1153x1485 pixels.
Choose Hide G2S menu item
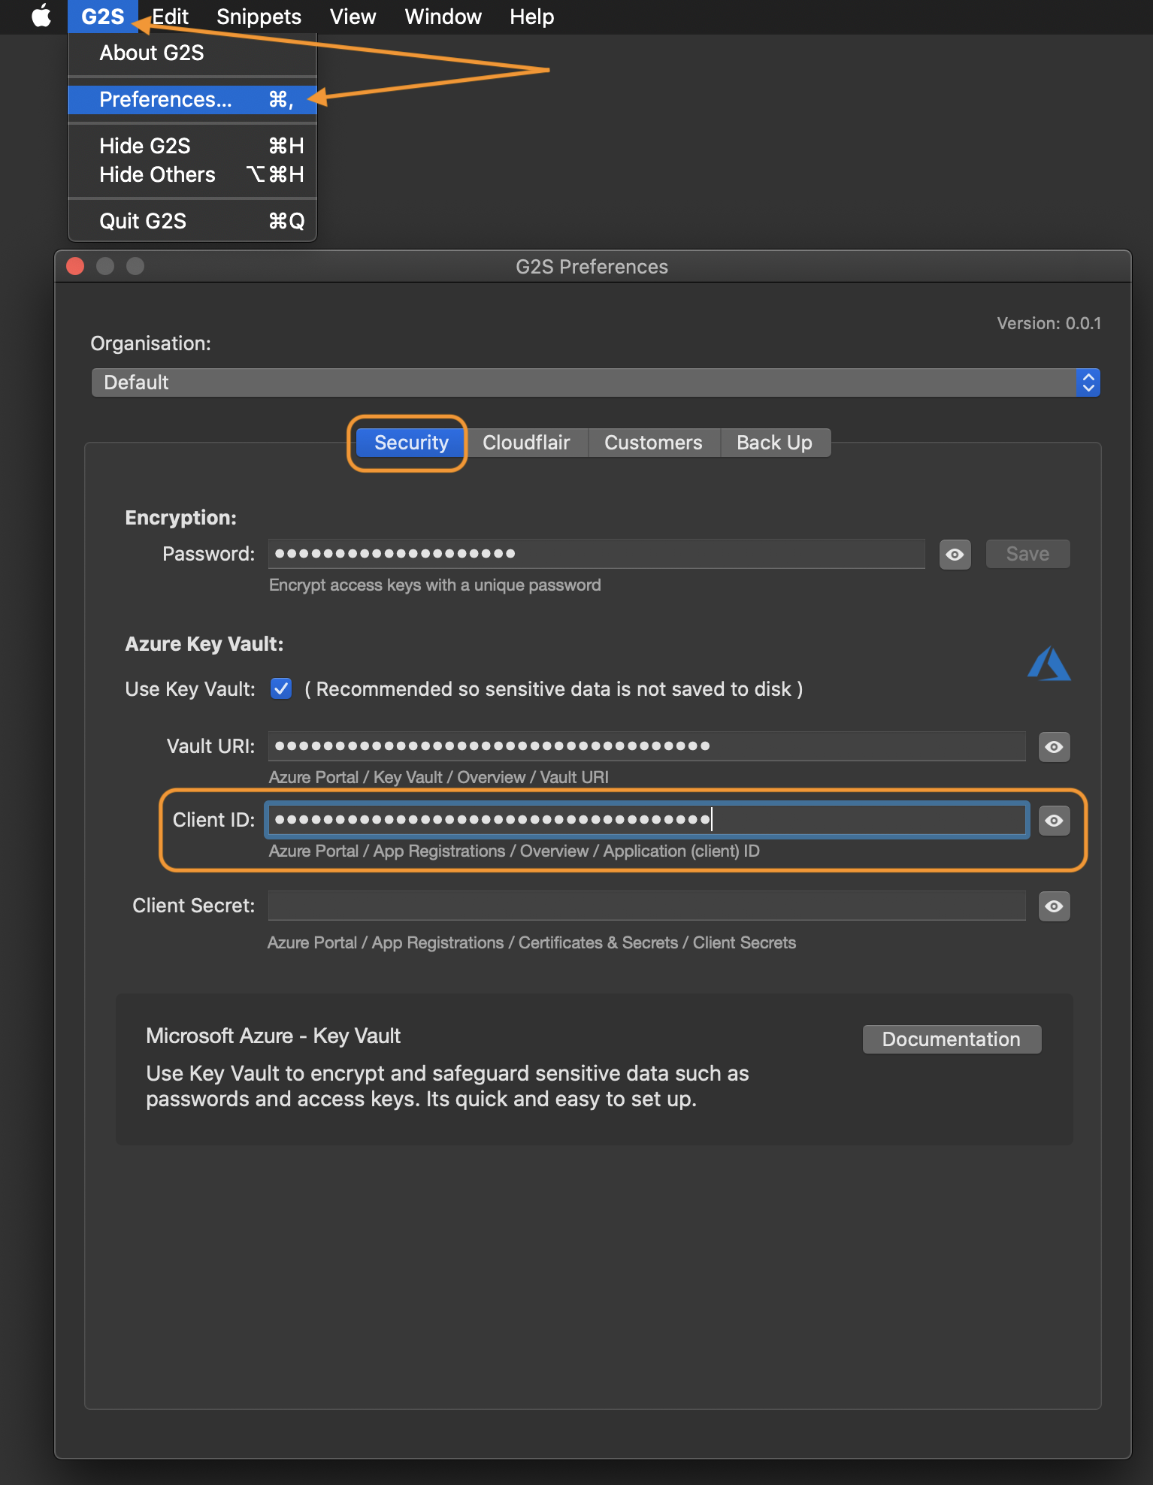click(192, 146)
